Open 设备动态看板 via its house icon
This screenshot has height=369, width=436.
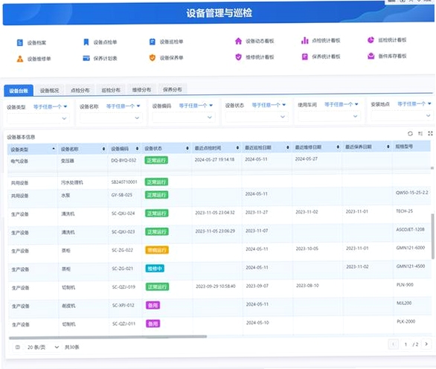(238, 41)
